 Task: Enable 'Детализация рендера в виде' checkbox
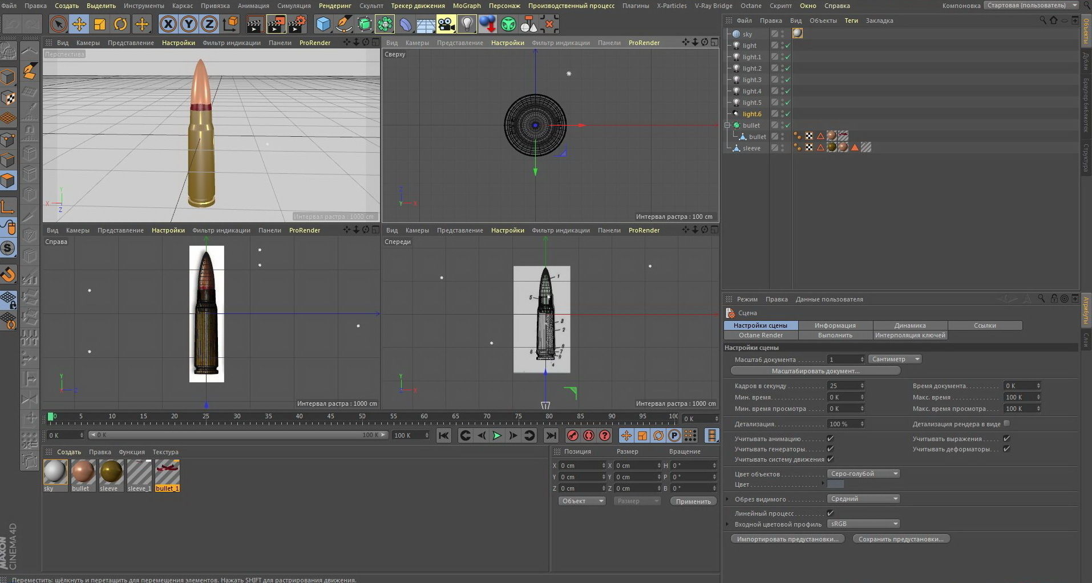(1006, 423)
